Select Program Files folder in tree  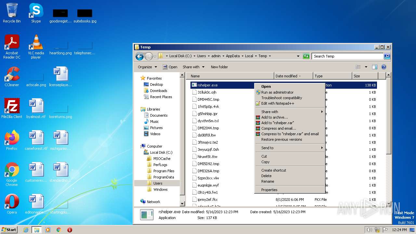click(x=161, y=171)
